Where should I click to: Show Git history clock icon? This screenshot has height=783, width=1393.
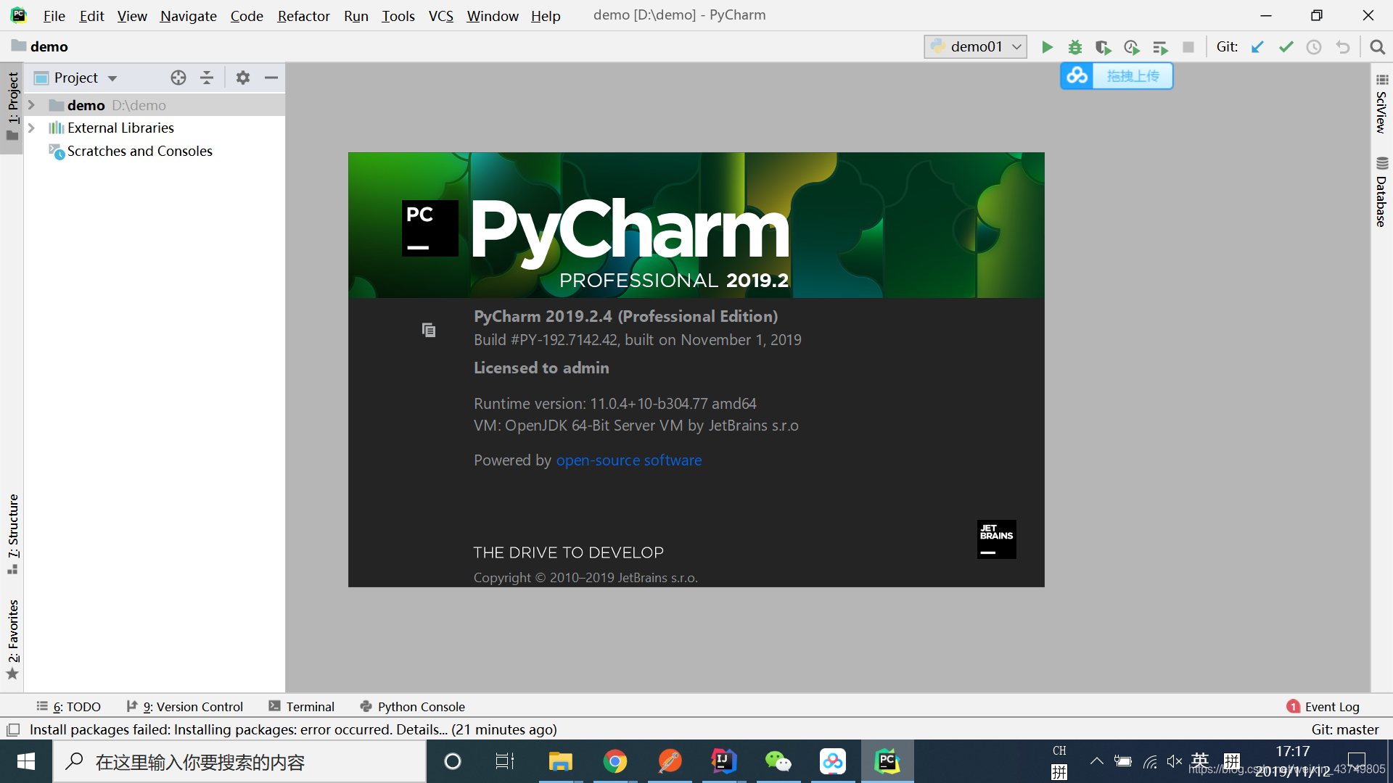(1314, 47)
